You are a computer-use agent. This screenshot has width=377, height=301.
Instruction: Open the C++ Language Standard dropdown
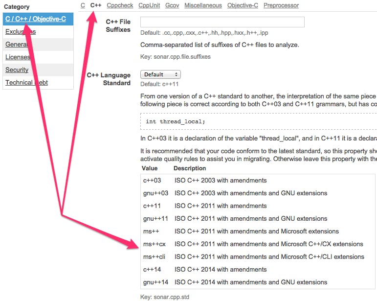[x=160, y=74]
